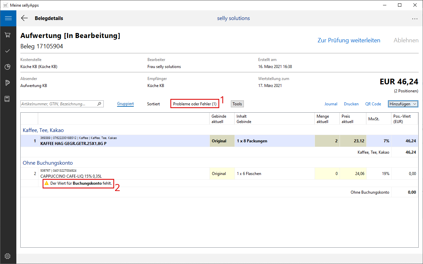423x264 pixels.
Task: Open the checkmark approvals sidebar icon
Action: pyautogui.click(x=8, y=51)
